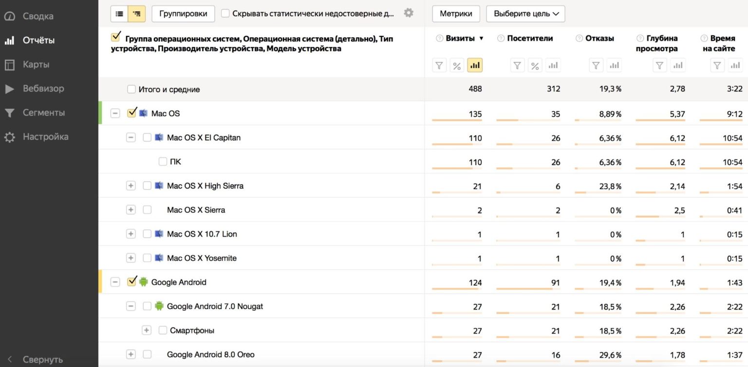This screenshot has height=367, width=748.
Task: Open Вебвизор in the sidebar
Action: pyautogui.click(x=43, y=88)
